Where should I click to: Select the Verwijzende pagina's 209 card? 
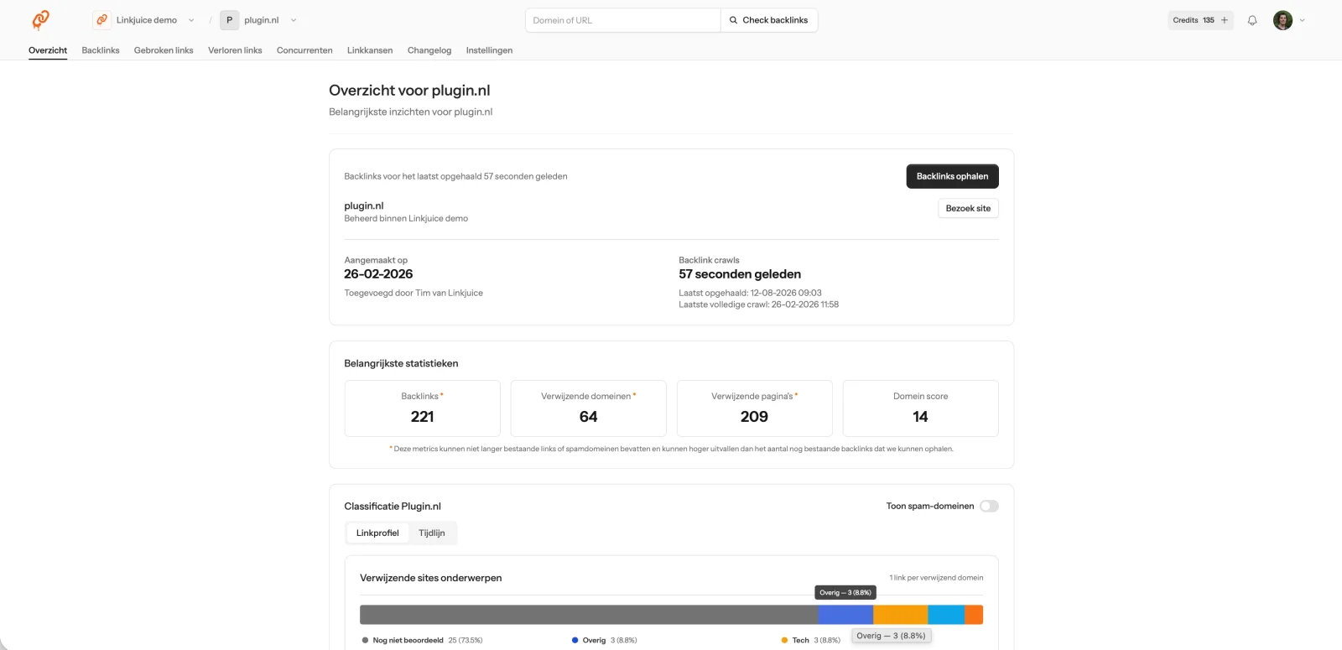click(754, 408)
